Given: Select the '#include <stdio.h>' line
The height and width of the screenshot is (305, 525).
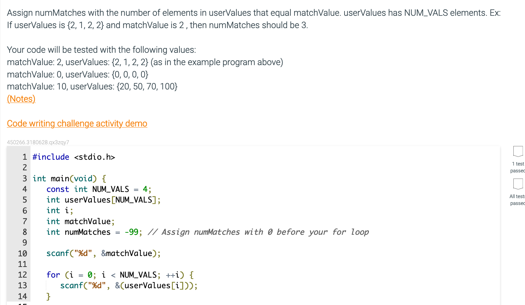Looking at the screenshot, I should click(74, 157).
